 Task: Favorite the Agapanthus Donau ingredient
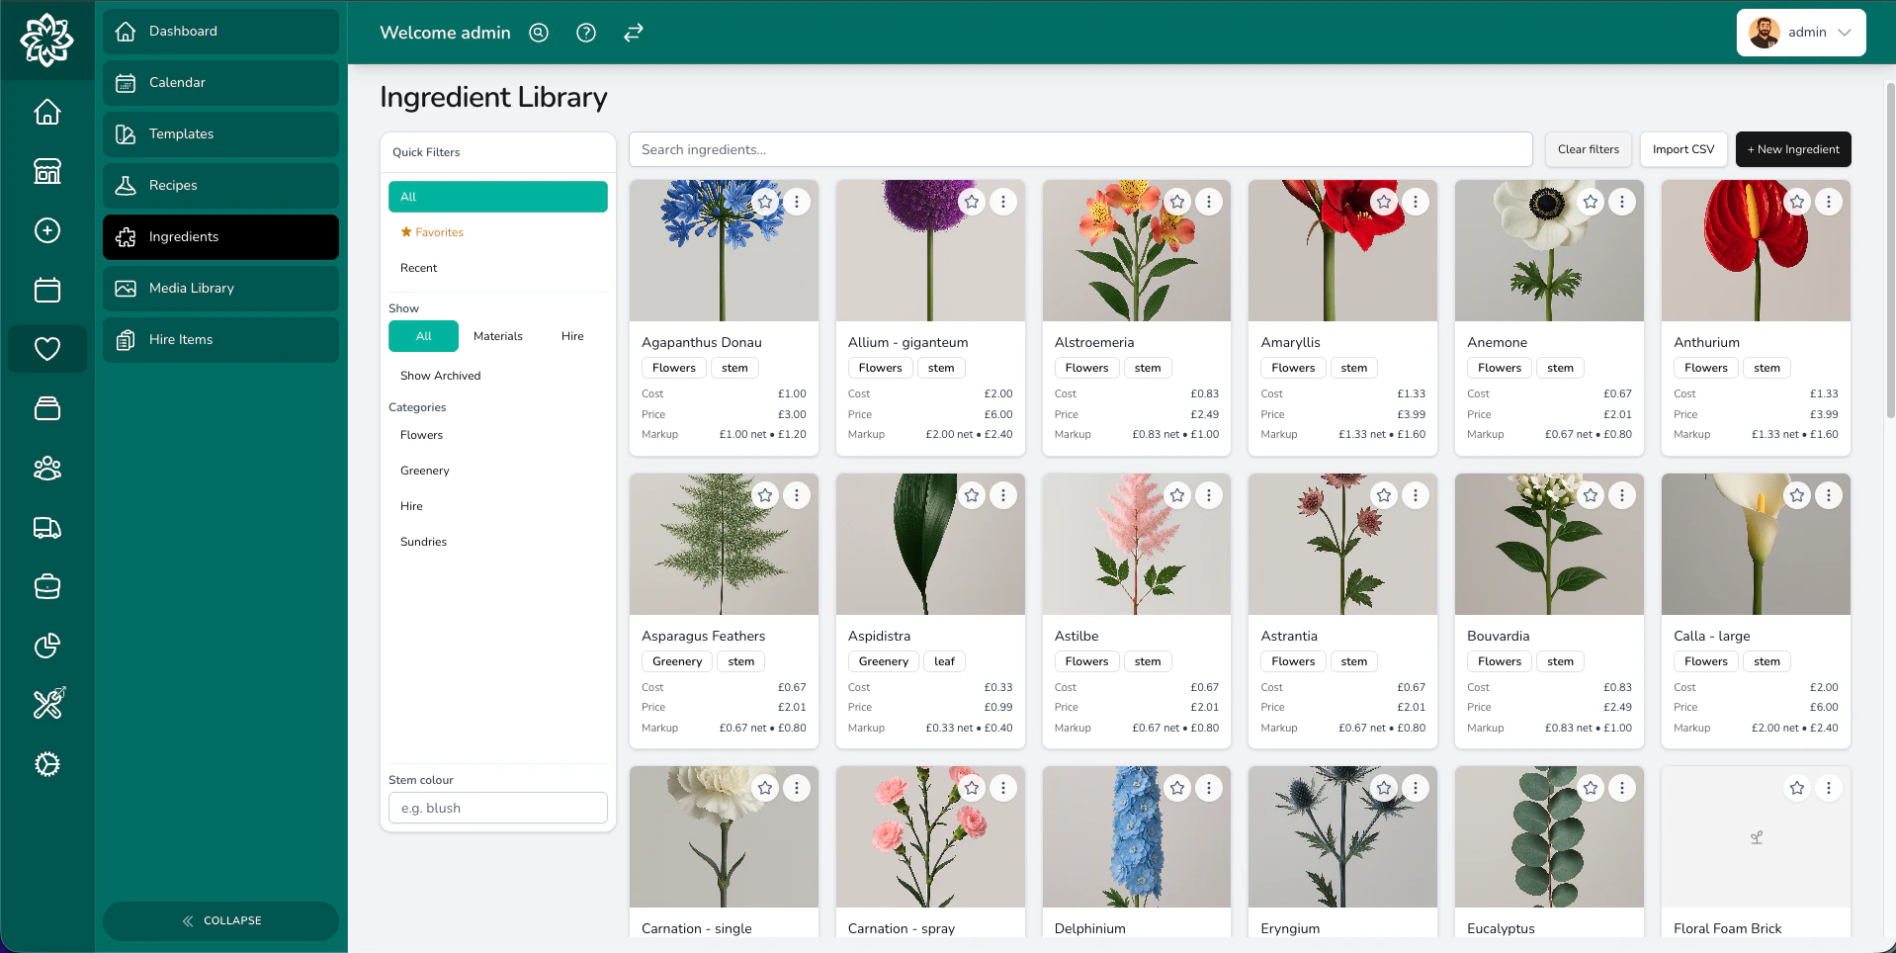coord(765,202)
